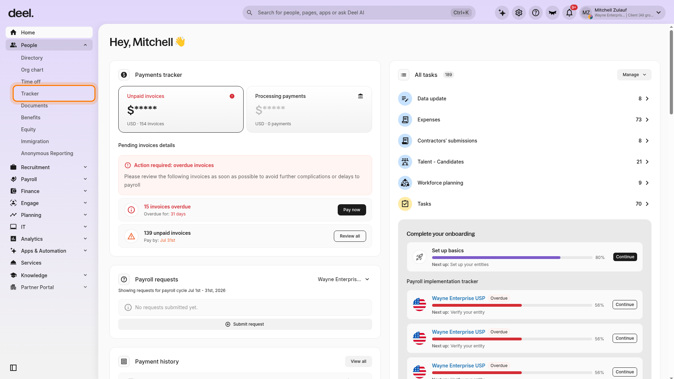Open the Wayne Enterprise entity dropdown
Screen dimensions: 674x379
pos(344,279)
